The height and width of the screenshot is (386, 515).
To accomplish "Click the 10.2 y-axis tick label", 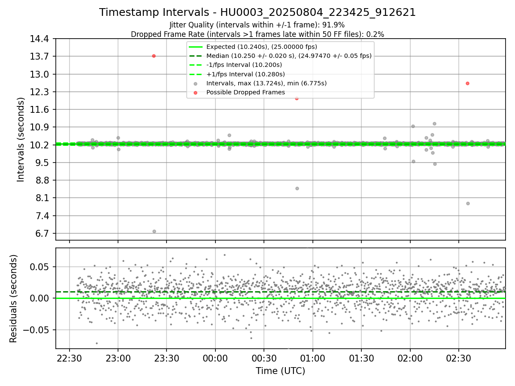I will pos(41,145).
